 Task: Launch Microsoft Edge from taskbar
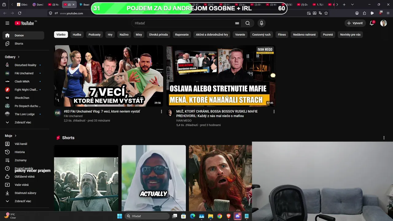[193, 216]
